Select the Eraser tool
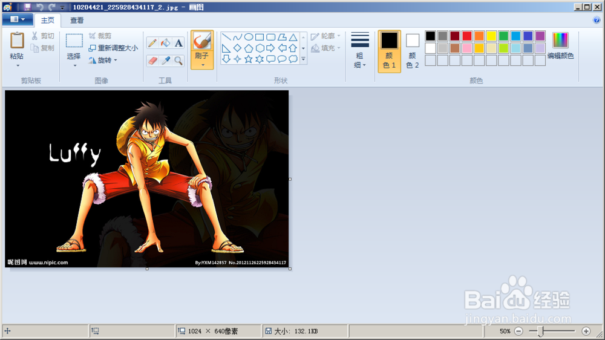 (x=153, y=60)
